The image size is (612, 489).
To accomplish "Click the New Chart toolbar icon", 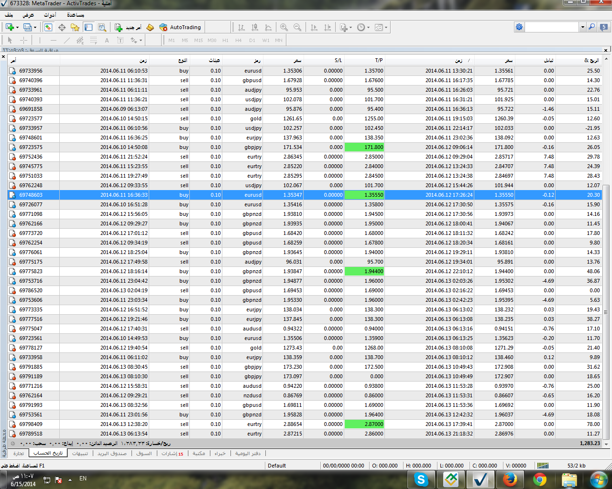I will pyautogui.click(x=10, y=27).
